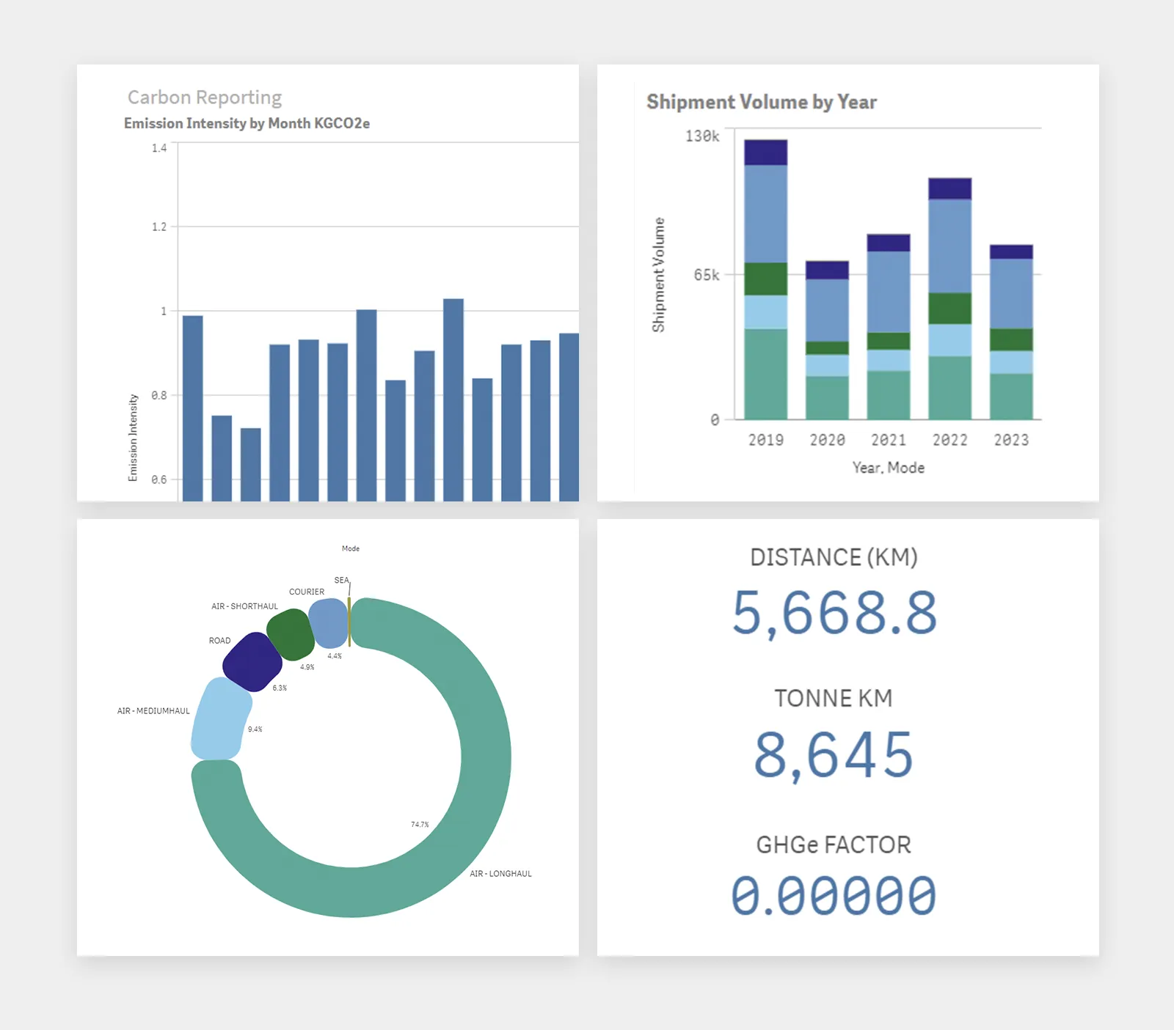Viewport: 1174px width, 1030px height.
Task: Click the 4.9% percentage label
Action: point(307,667)
